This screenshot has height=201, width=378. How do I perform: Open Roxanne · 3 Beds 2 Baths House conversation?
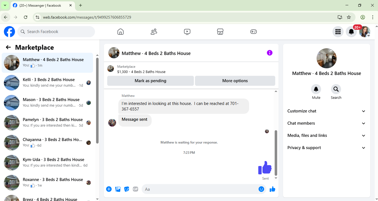click(47, 183)
